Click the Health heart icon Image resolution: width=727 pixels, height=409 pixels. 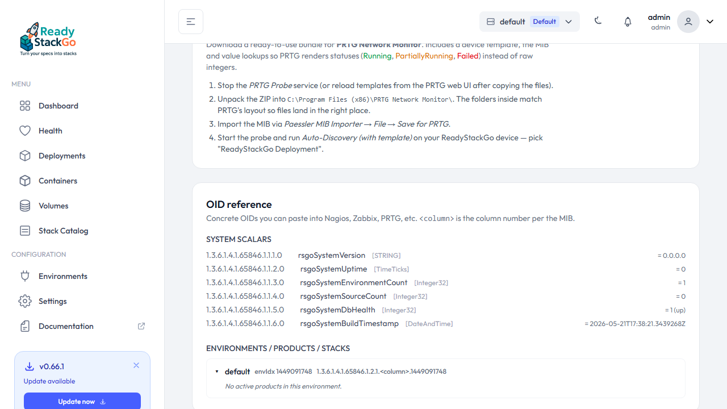click(x=25, y=131)
